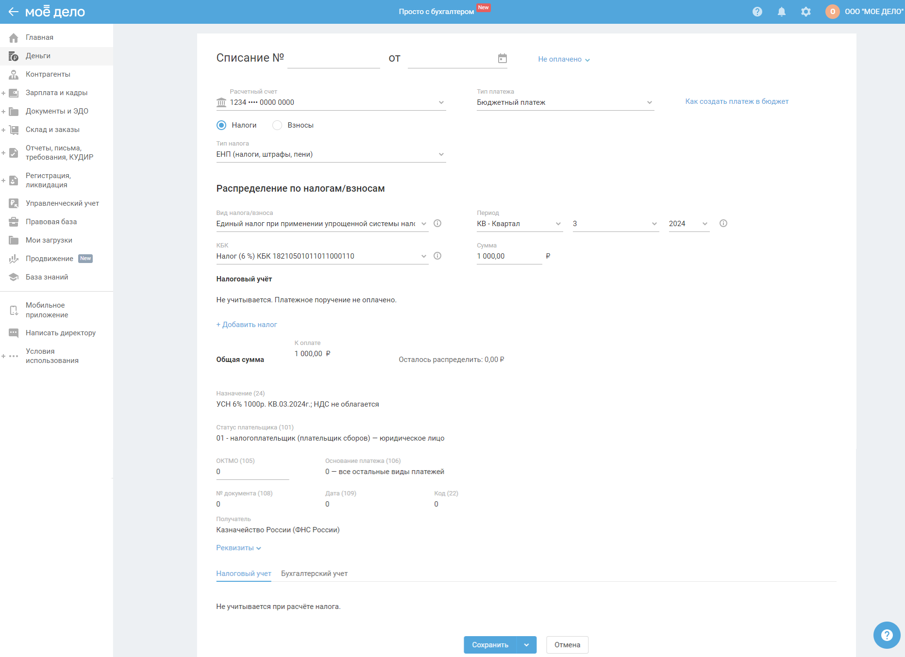Open Правовая база in sidebar
Viewport: 905px width, 657px height.
[x=56, y=222]
